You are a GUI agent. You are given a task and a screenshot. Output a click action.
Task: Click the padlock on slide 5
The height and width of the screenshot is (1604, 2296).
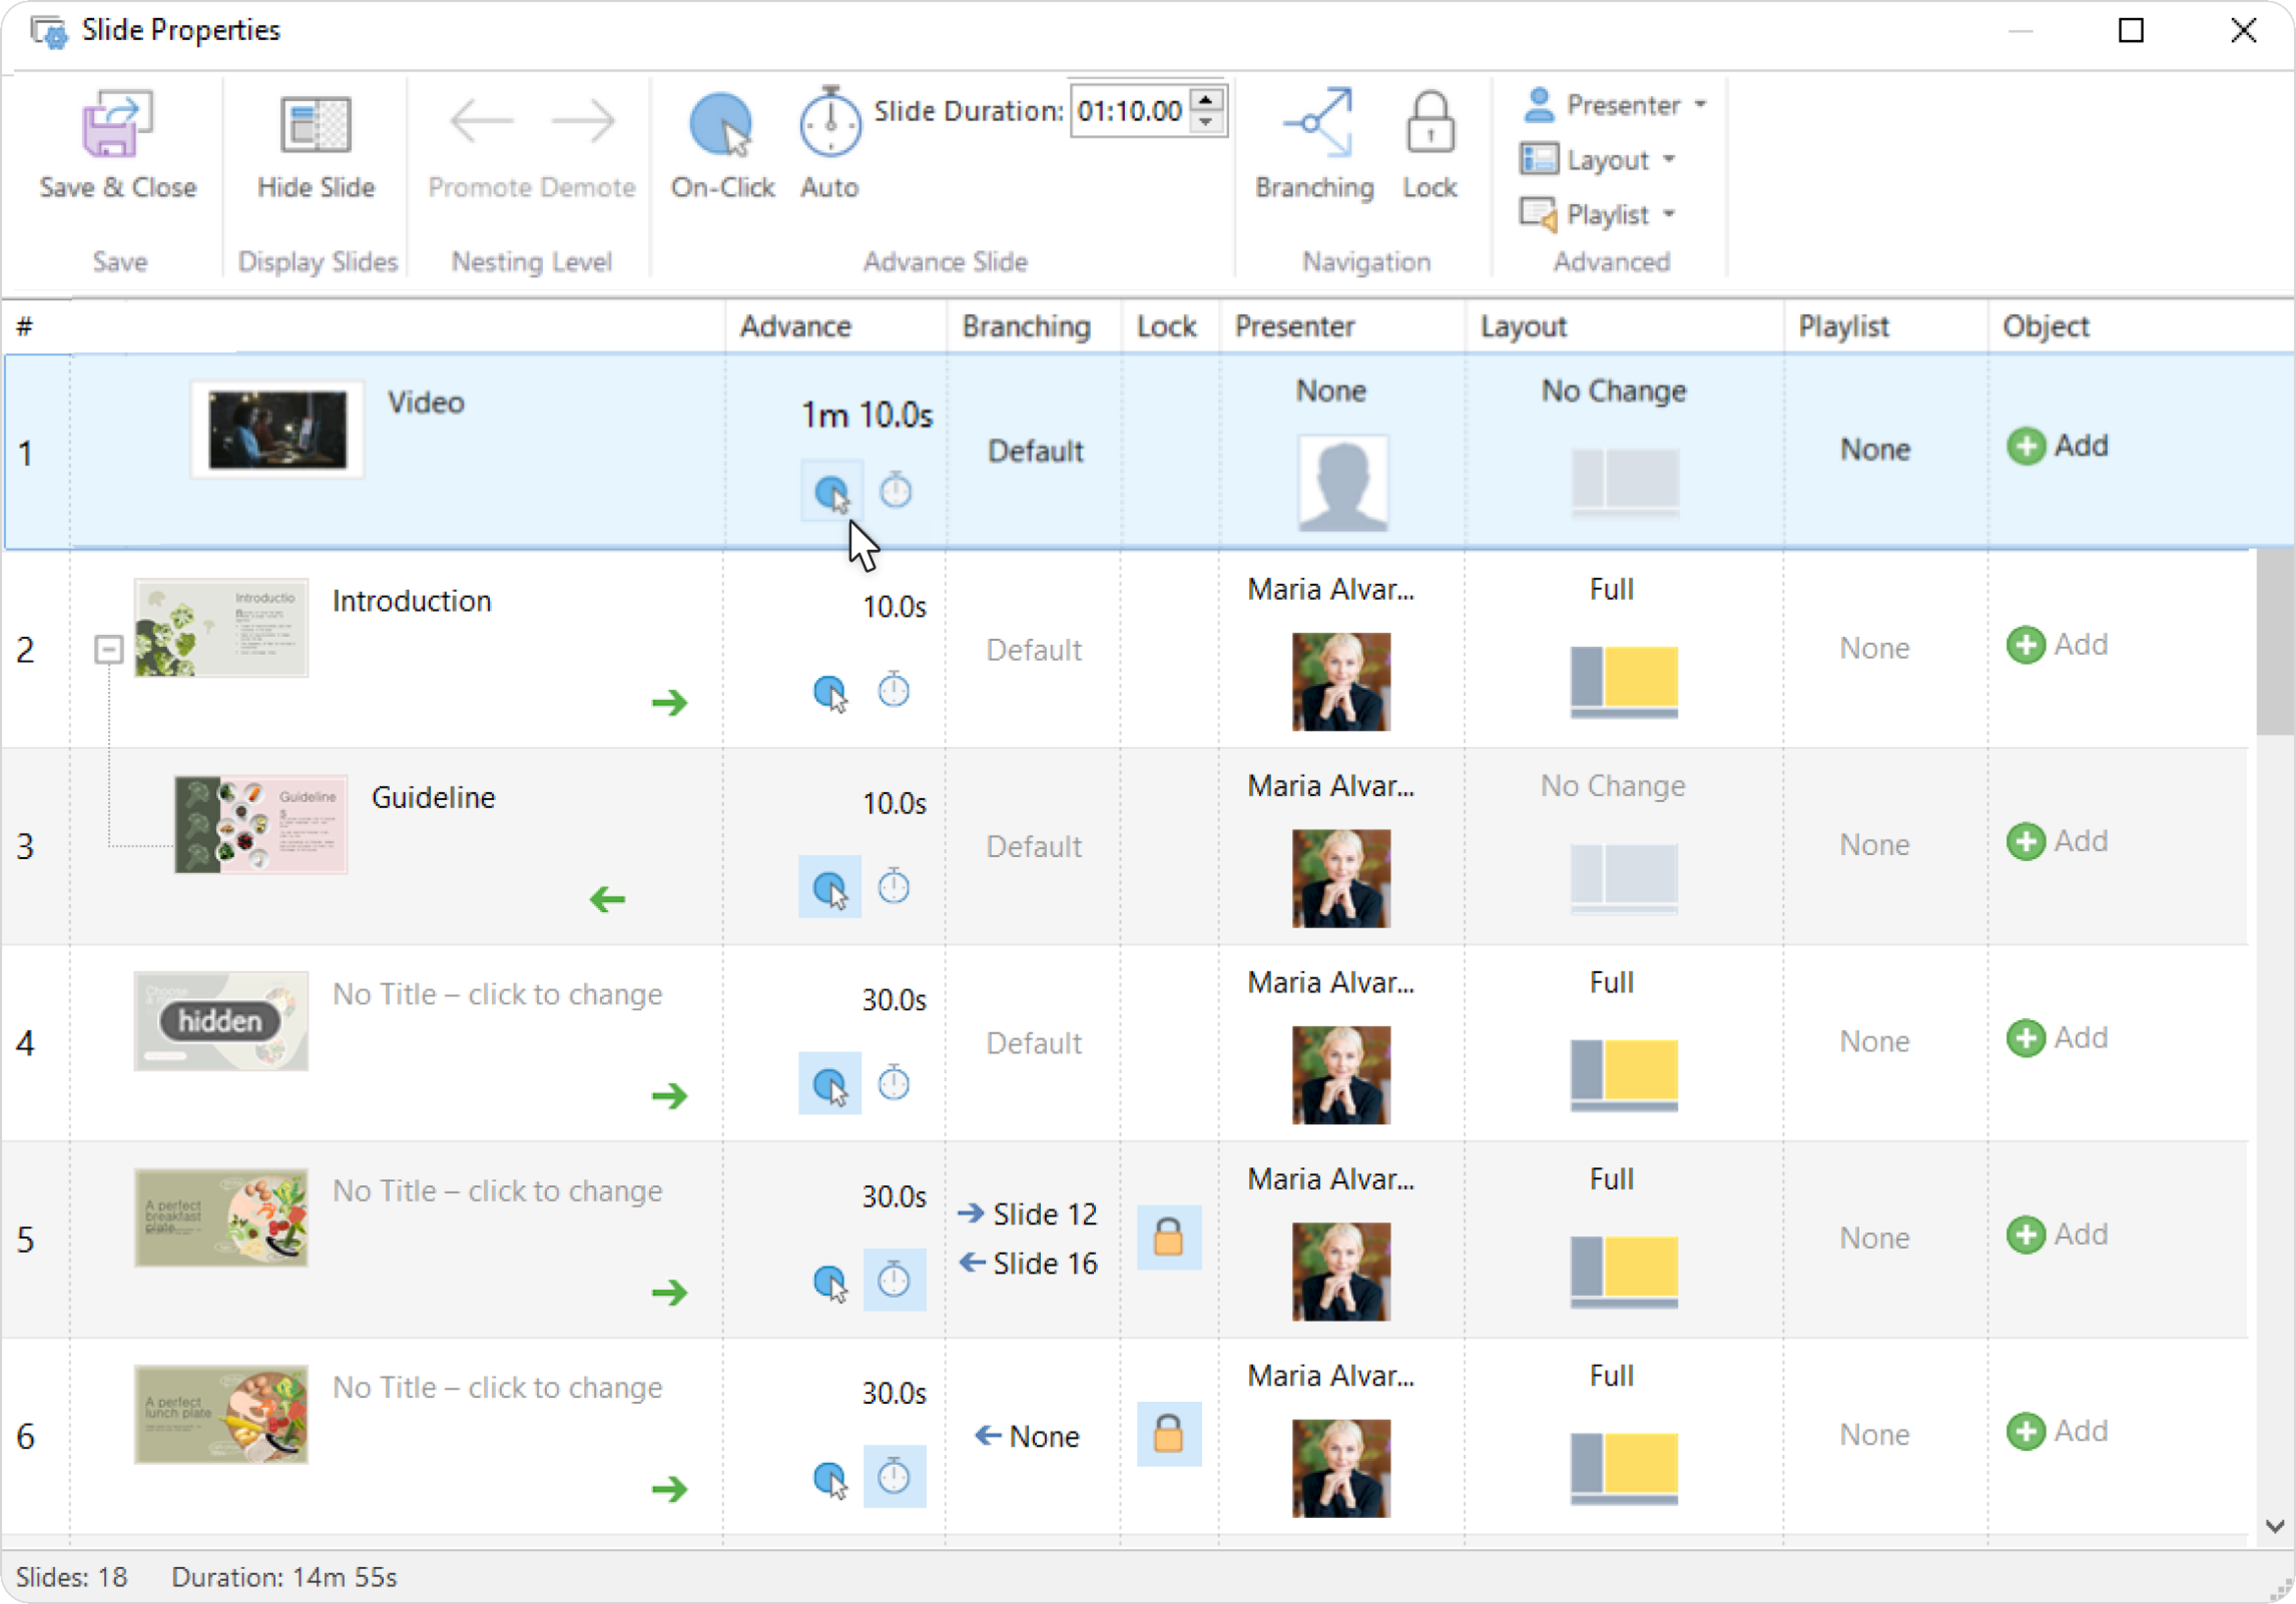1168,1237
